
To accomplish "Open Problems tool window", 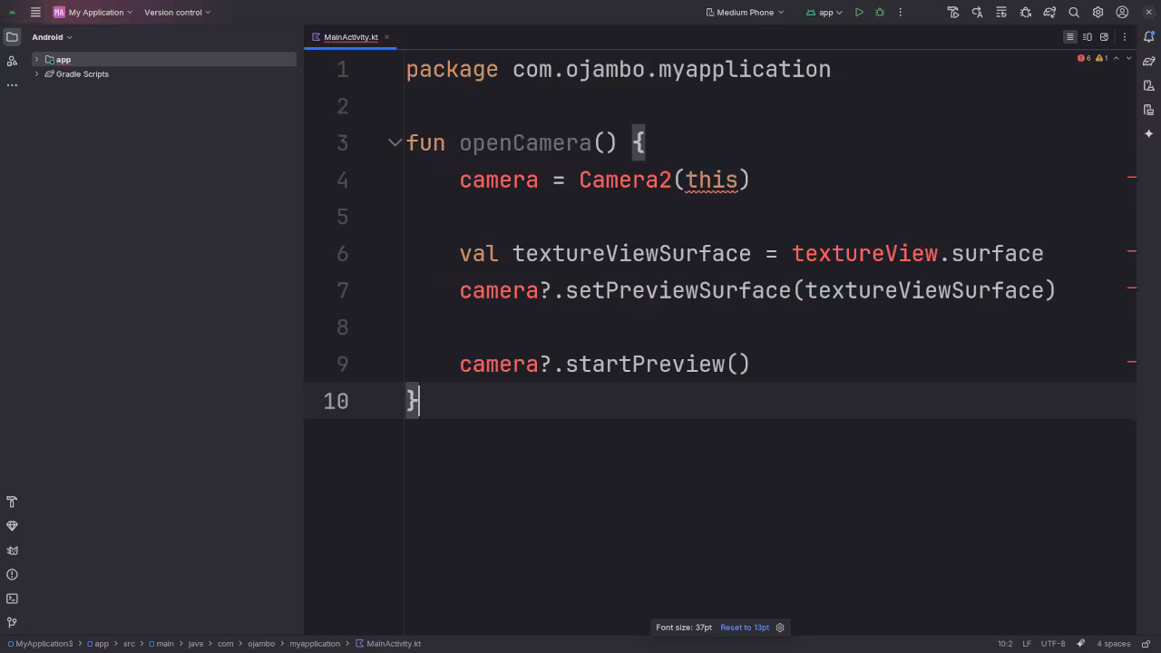I will 12,574.
